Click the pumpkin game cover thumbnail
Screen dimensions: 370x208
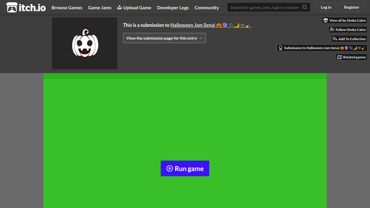[85, 43]
